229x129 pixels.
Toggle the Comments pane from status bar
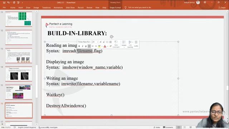(168, 128)
